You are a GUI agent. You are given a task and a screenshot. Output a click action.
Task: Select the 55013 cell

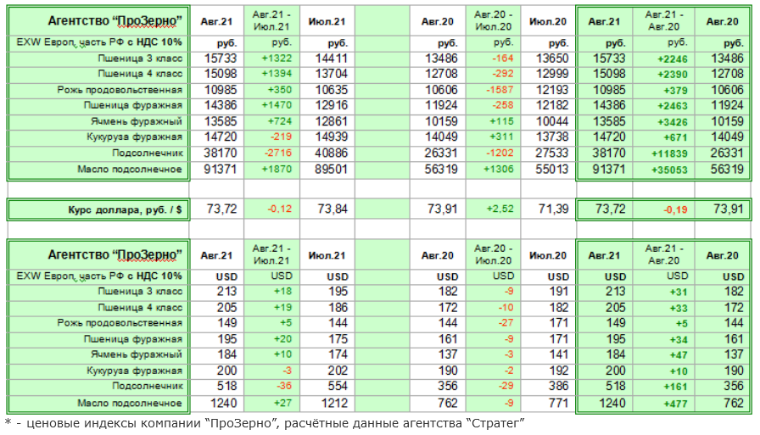pyautogui.click(x=552, y=169)
